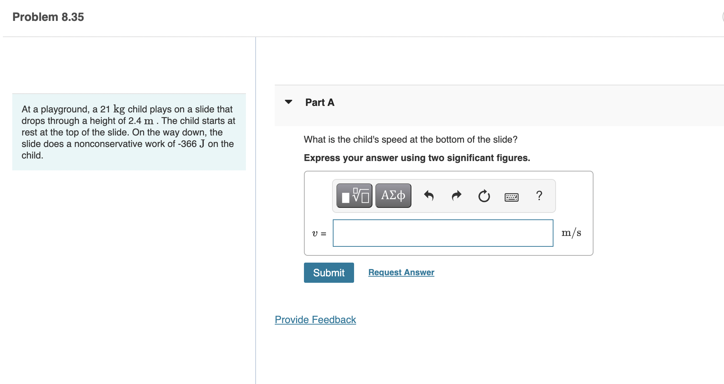Image resolution: width=724 pixels, height=384 pixels.
Task: Click the v = label beside the field
Action: (319, 233)
